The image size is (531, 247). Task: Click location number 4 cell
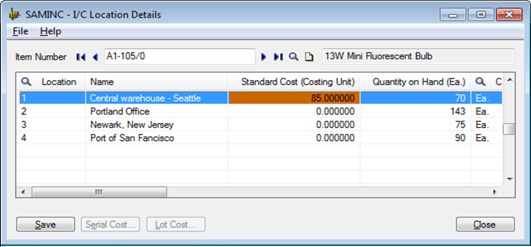[x=52, y=138]
